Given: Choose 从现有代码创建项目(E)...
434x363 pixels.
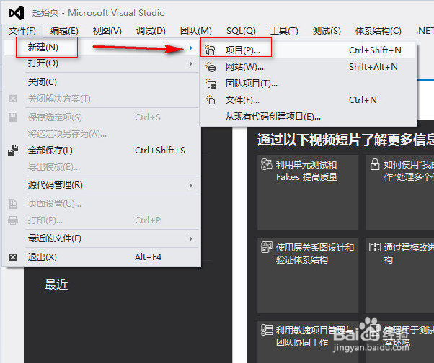Looking at the screenshot, I should coord(309,117).
